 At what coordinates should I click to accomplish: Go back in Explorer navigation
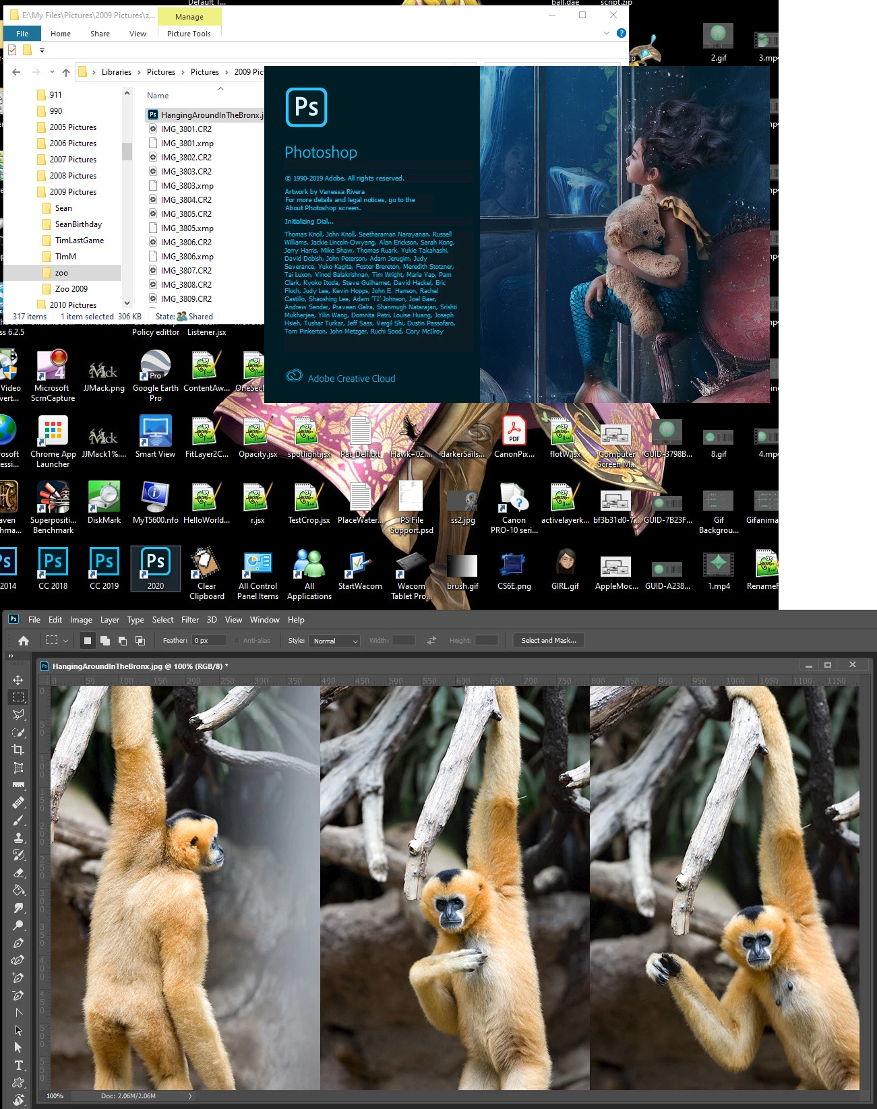[x=16, y=72]
